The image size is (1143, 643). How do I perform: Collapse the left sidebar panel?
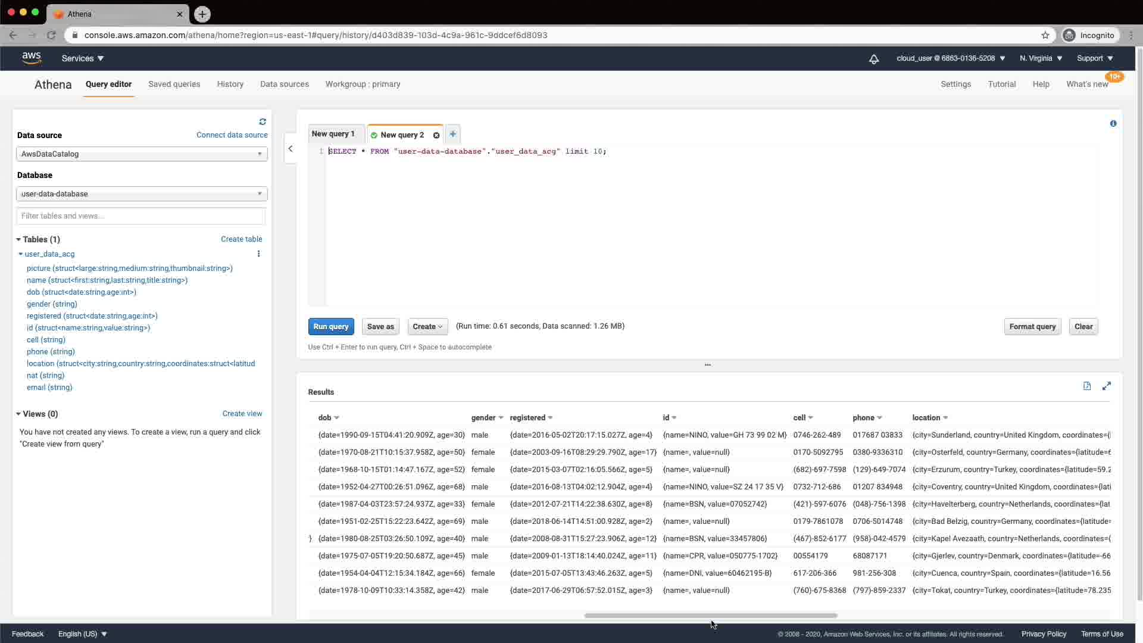[291, 149]
